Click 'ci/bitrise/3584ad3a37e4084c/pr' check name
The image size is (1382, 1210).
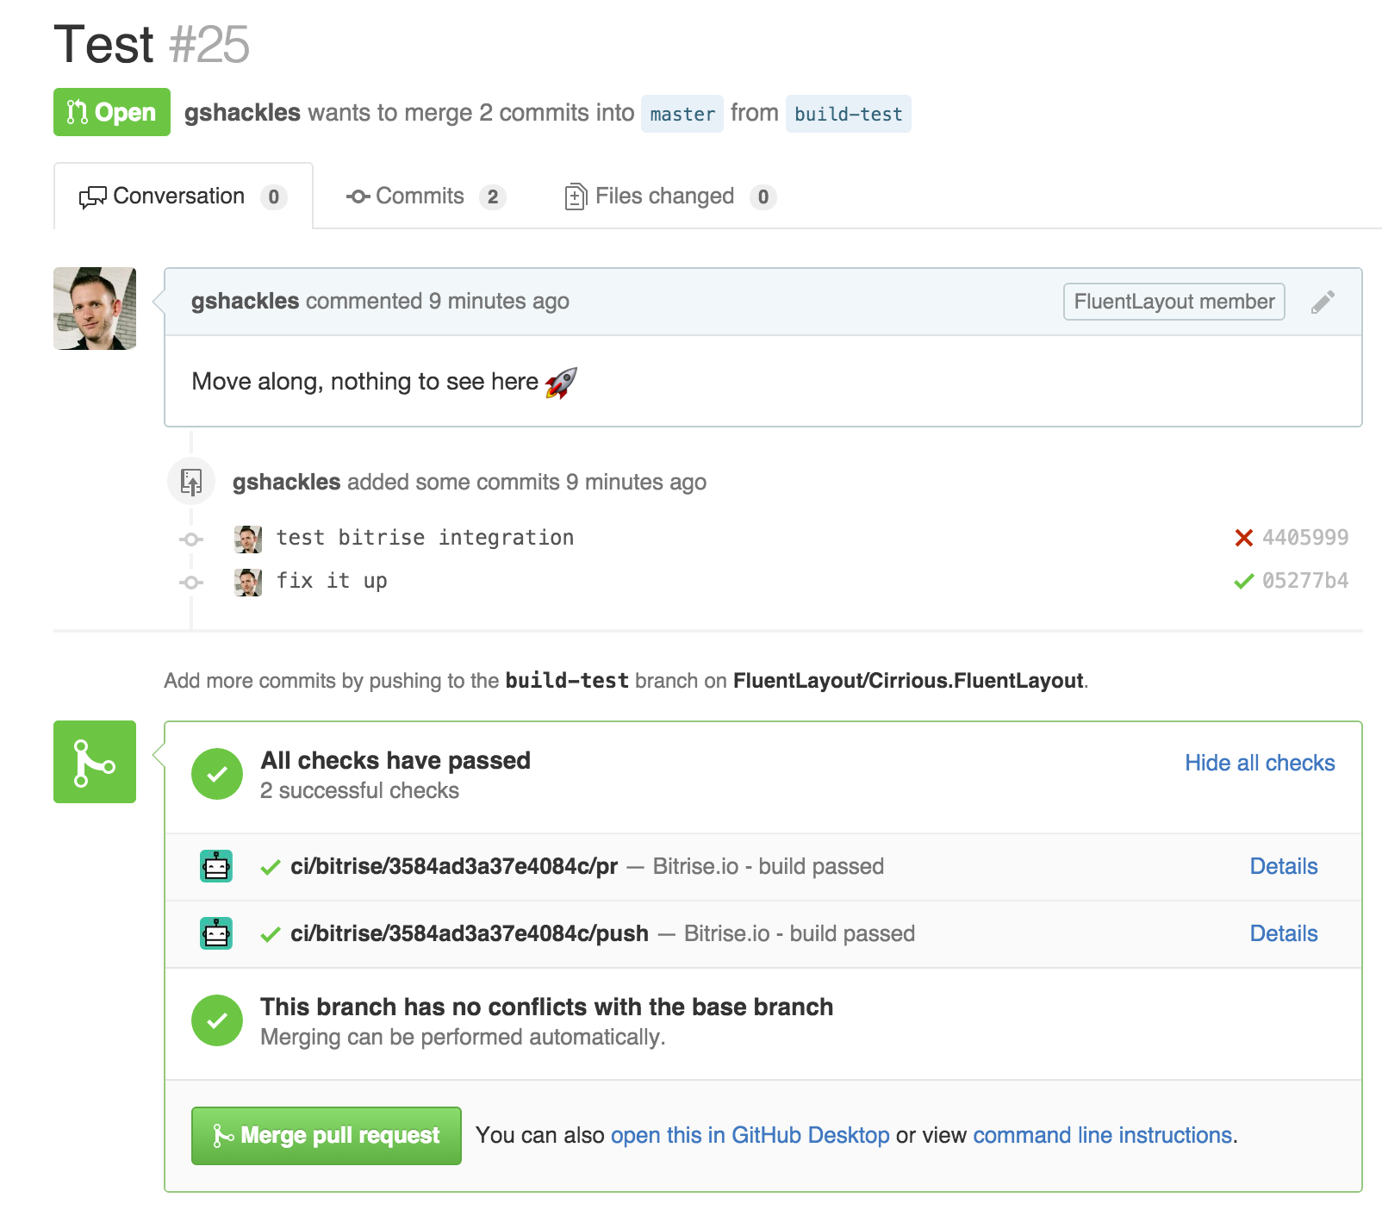[x=454, y=866]
